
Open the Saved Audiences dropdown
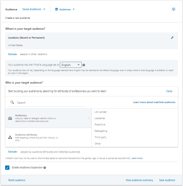34,9
